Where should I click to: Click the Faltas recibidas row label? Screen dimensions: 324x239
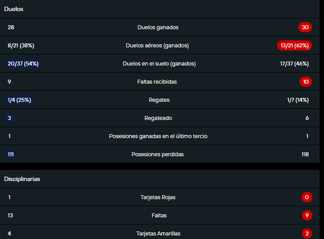[157, 82]
